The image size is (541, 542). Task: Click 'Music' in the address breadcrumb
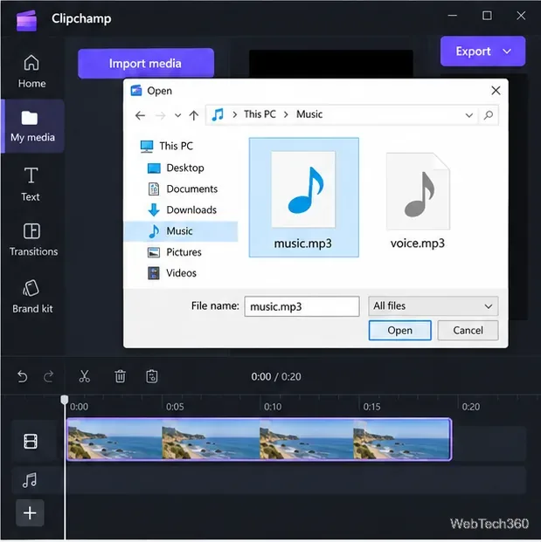[309, 114]
